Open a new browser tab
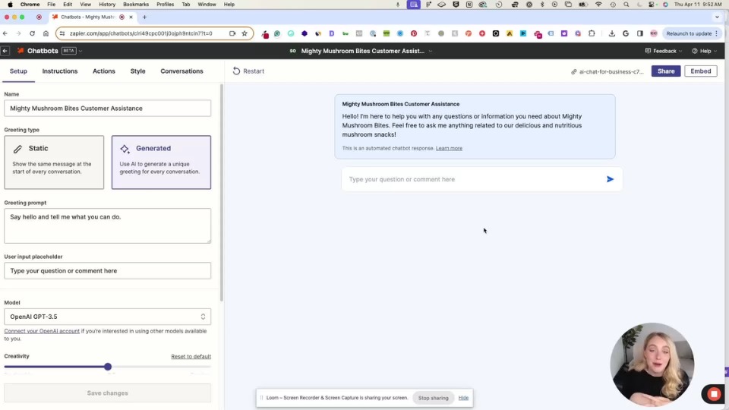The image size is (729, 410). click(144, 17)
